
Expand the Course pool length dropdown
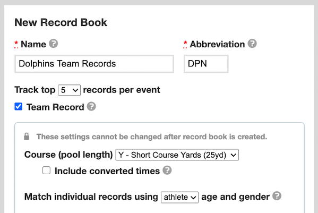177,155
